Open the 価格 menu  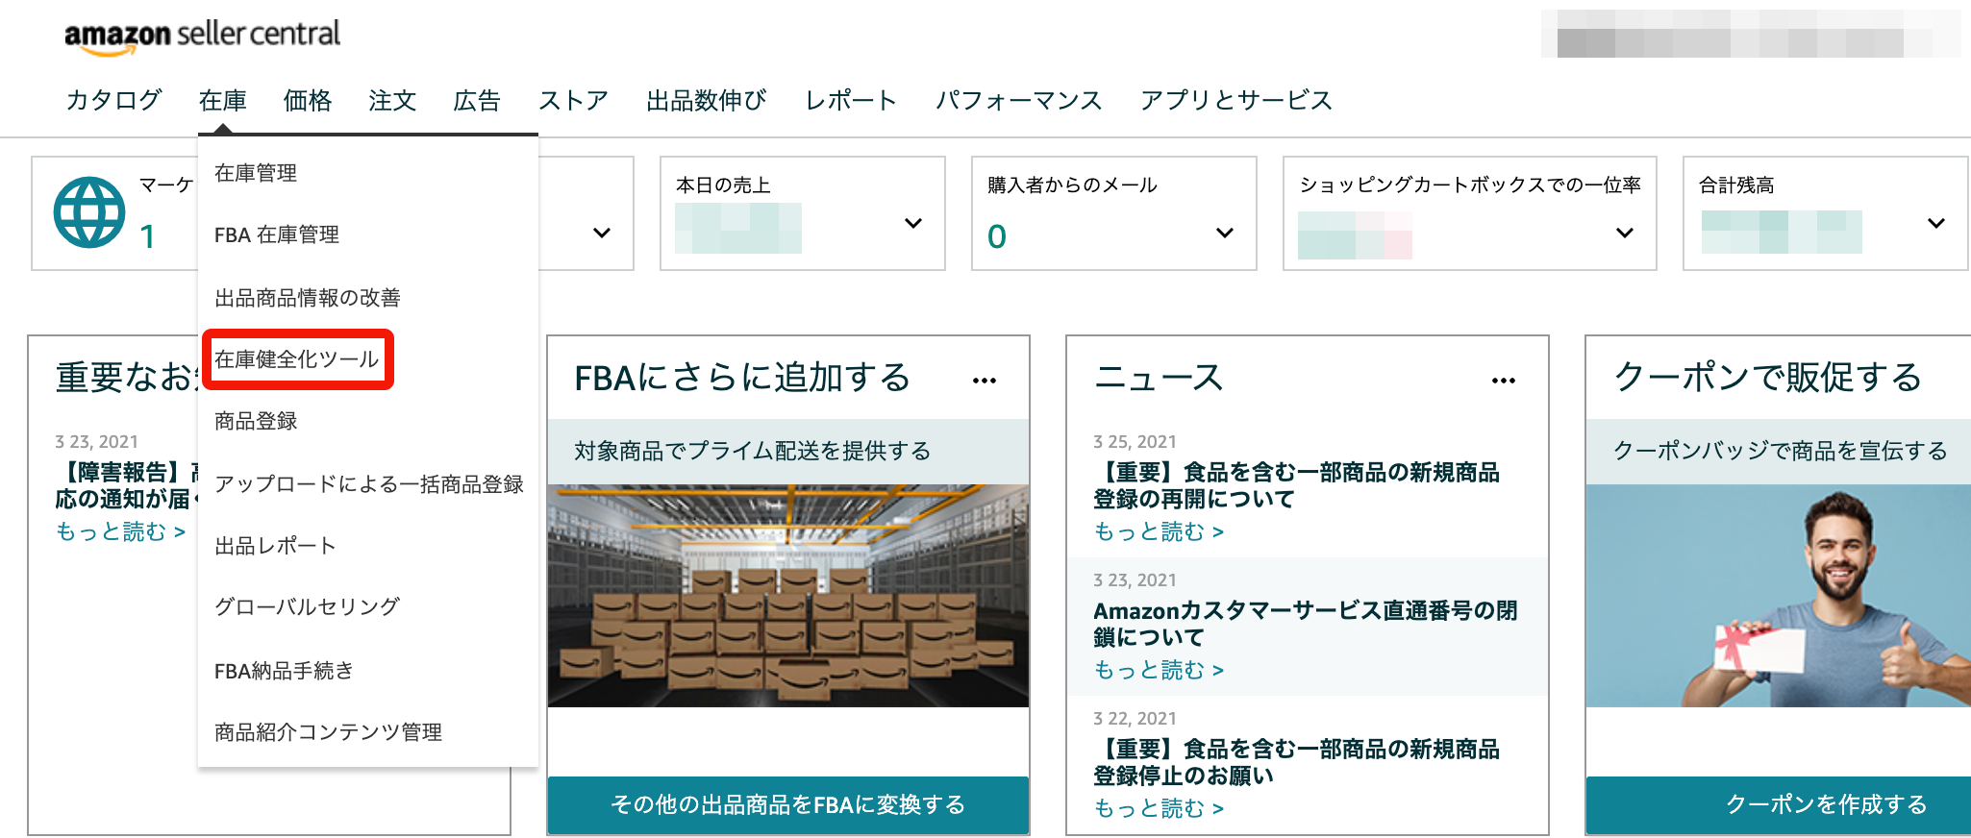pyautogui.click(x=308, y=100)
